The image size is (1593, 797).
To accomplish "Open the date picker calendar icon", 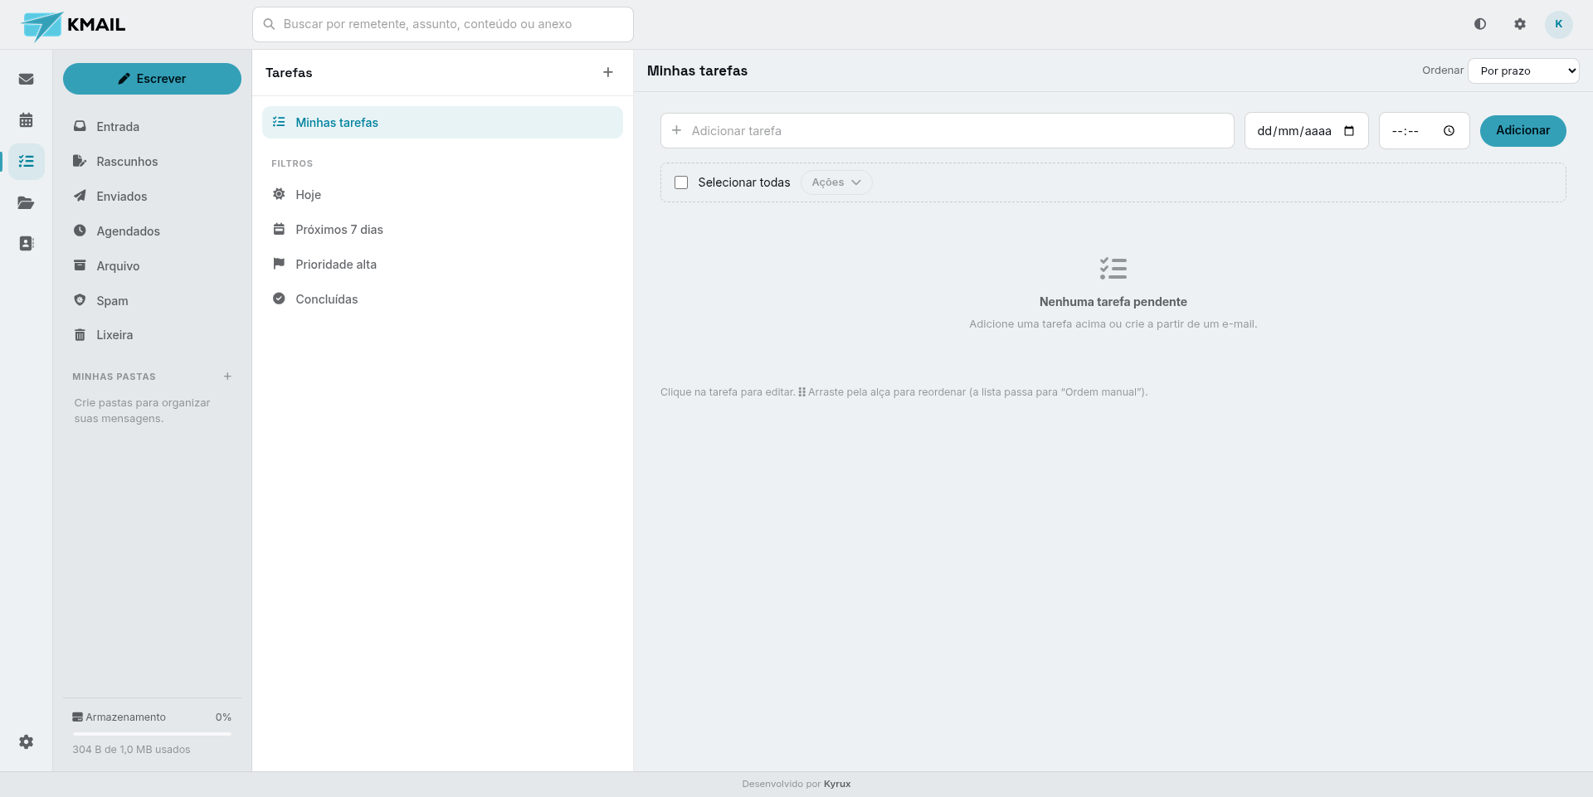I will (x=1349, y=131).
